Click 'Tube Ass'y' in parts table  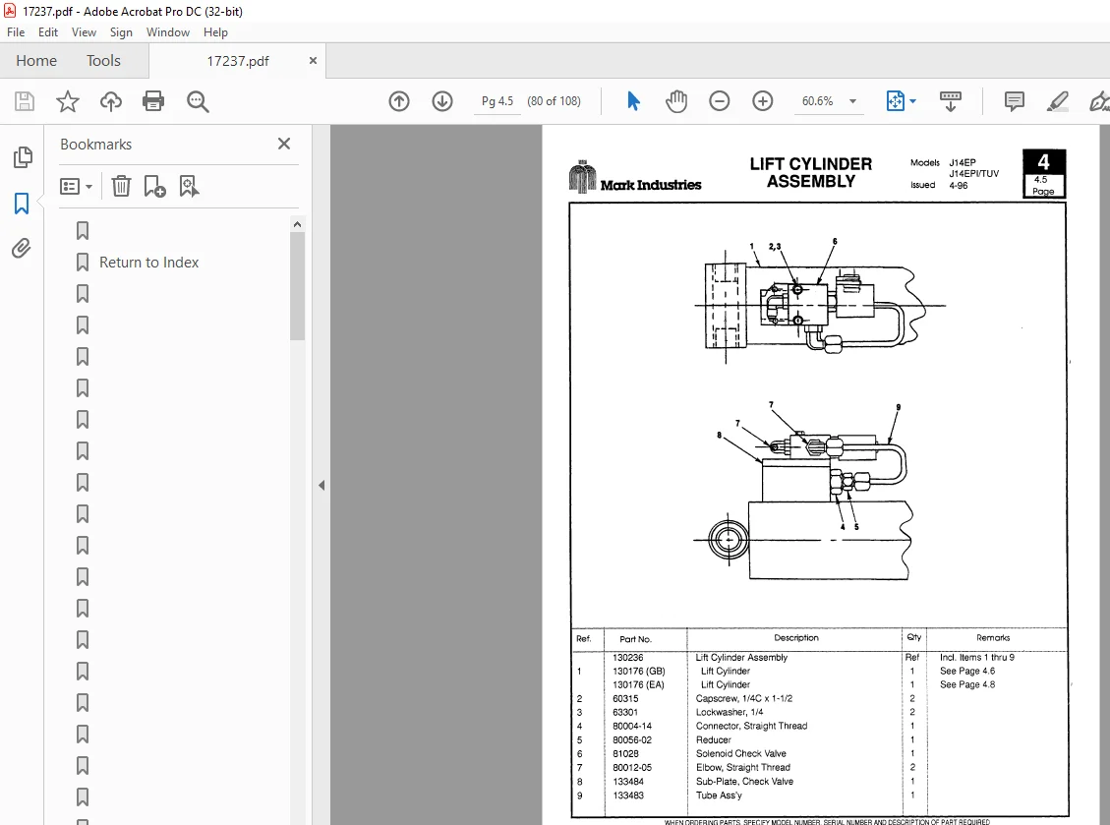(x=719, y=796)
